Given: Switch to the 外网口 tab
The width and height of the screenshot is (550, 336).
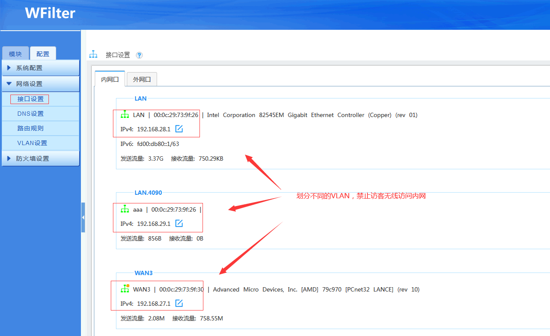Looking at the screenshot, I should [142, 79].
